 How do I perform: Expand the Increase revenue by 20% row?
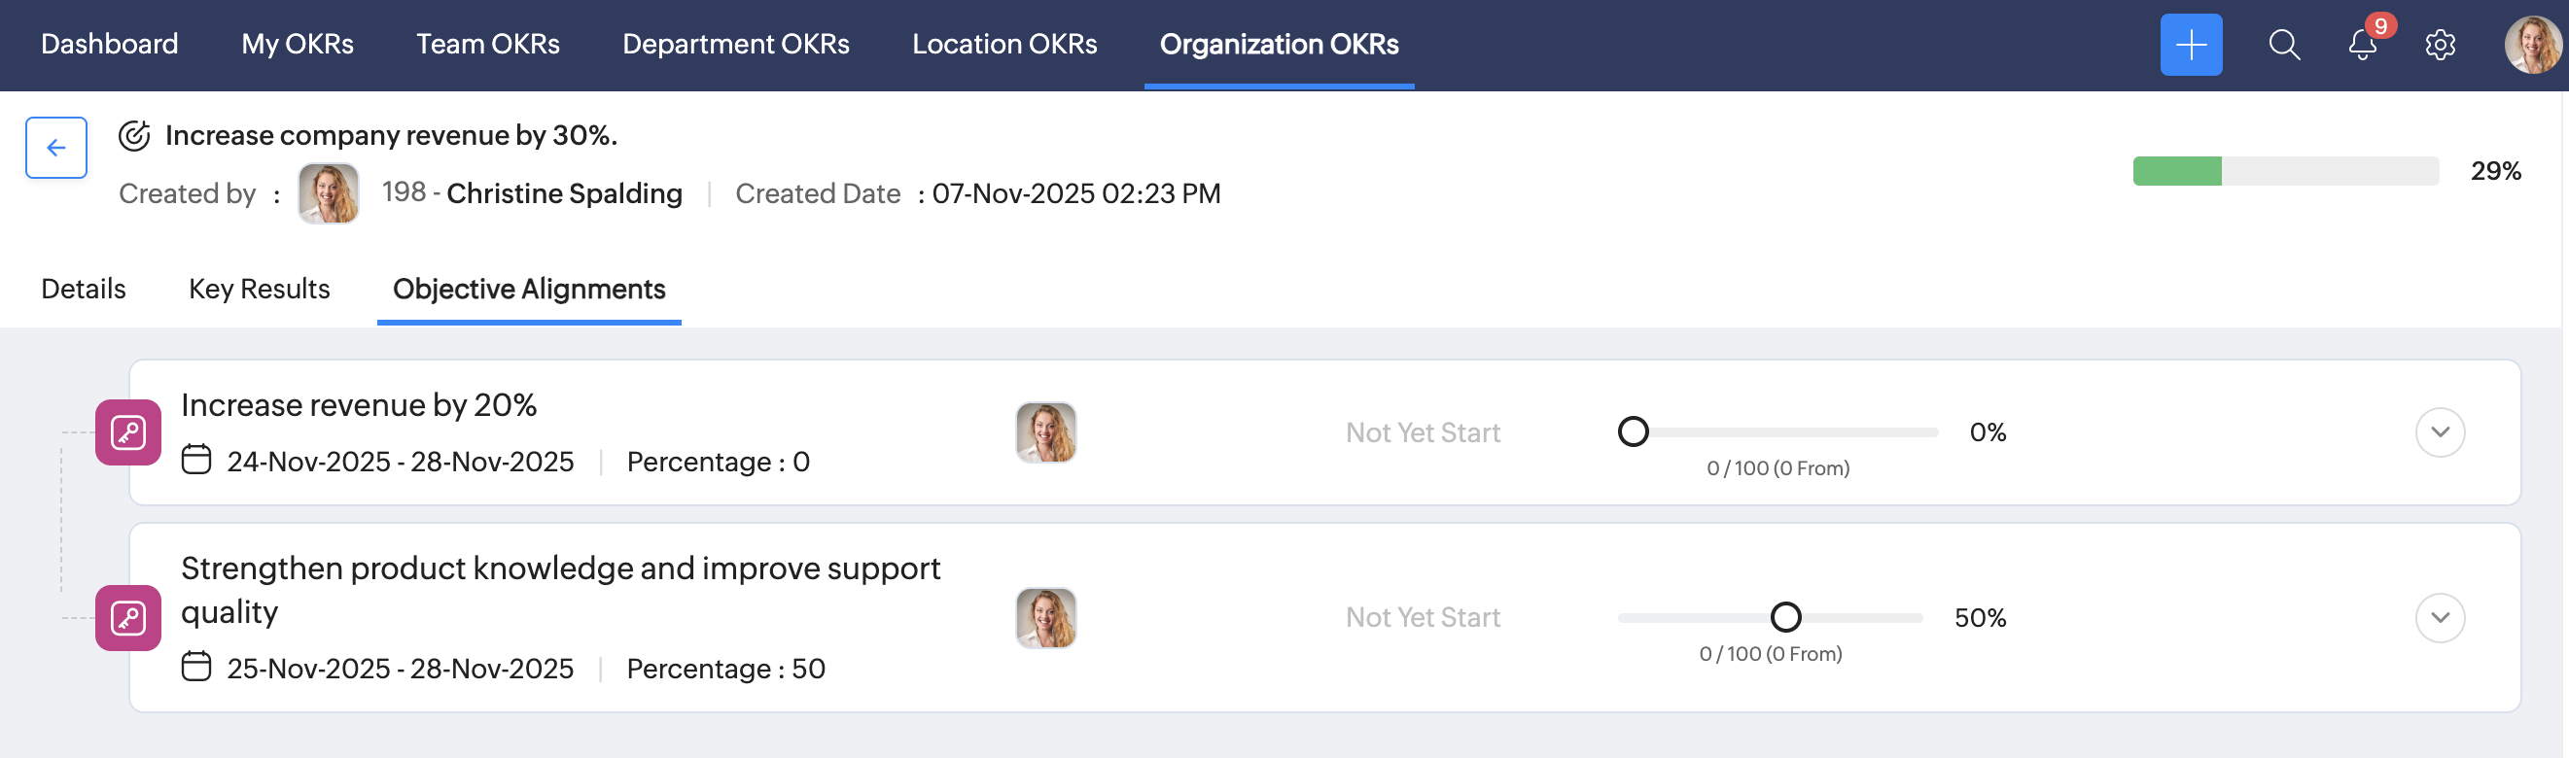pyautogui.click(x=2440, y=432)
